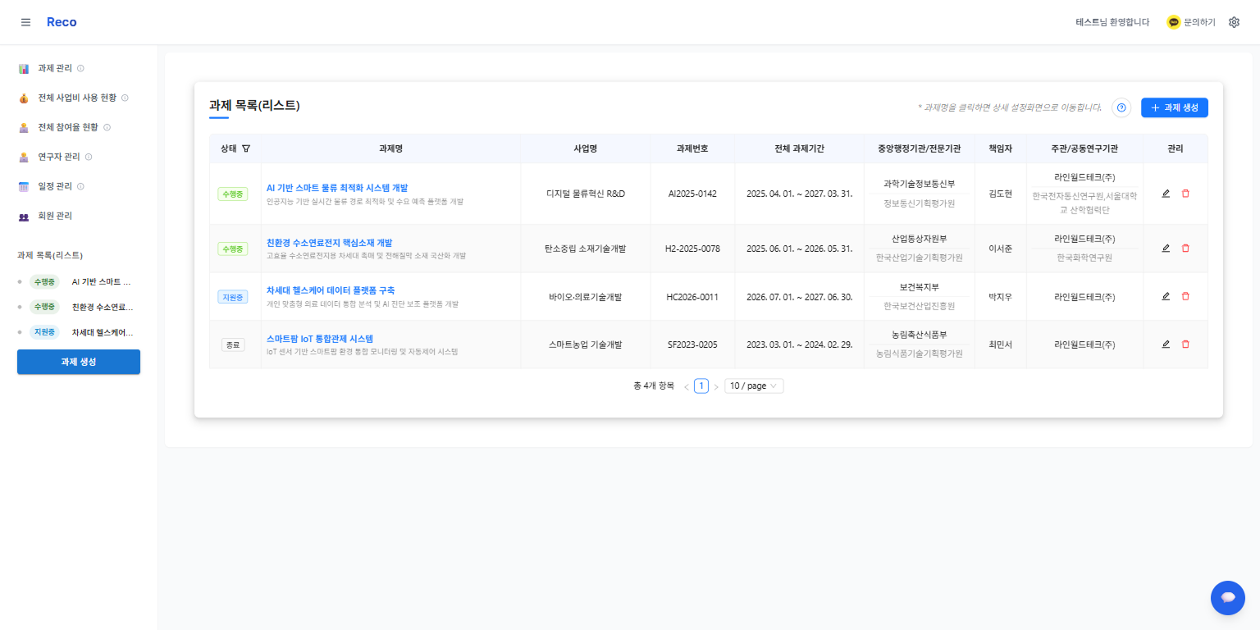The width and height of the screenshot is (1260, 630).
Task: Click the 종료 status tag
Action: click(x=233, y=345)
